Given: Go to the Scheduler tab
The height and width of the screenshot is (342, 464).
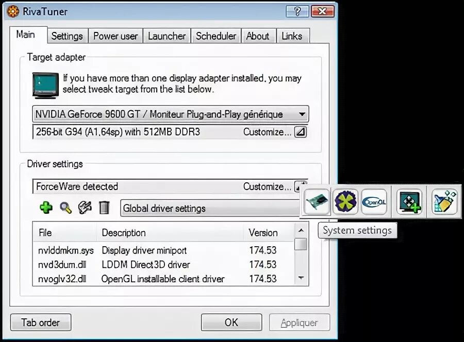Looking at the screenshot, I should (x=216, y=36).
